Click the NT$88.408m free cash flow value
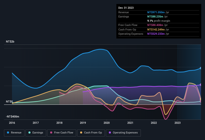The image size is (205, 140). (x=155, y=25)
